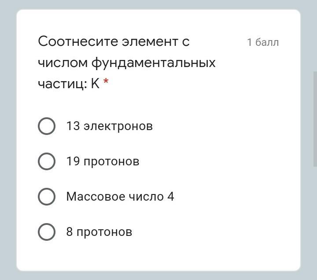317x280 pixels.
Task: Click the "1 балл" points label
Action: click(263, 42)
